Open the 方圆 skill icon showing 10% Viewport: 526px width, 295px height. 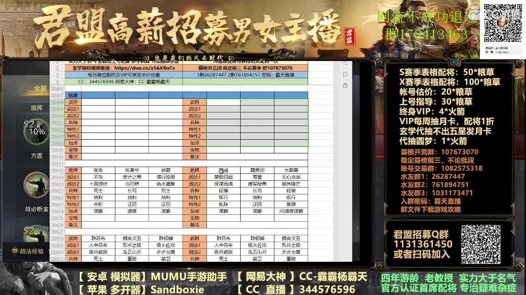[36, 132]
